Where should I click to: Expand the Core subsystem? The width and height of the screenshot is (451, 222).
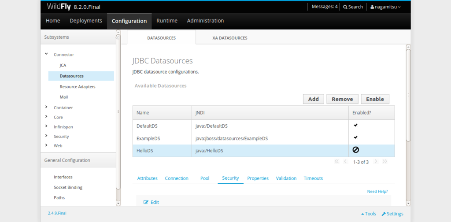46,117
